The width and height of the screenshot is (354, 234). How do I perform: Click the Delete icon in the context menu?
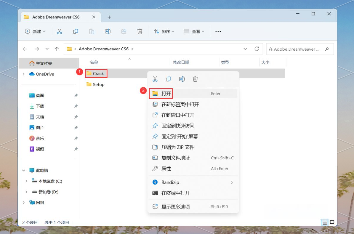pos(195,79)
